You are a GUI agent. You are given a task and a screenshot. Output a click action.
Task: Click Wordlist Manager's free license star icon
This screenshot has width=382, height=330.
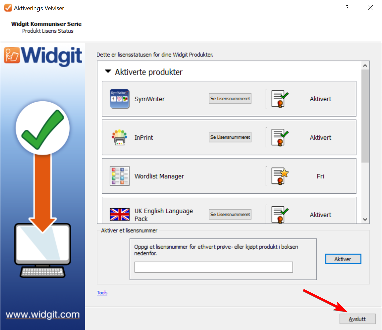(280, 176)
